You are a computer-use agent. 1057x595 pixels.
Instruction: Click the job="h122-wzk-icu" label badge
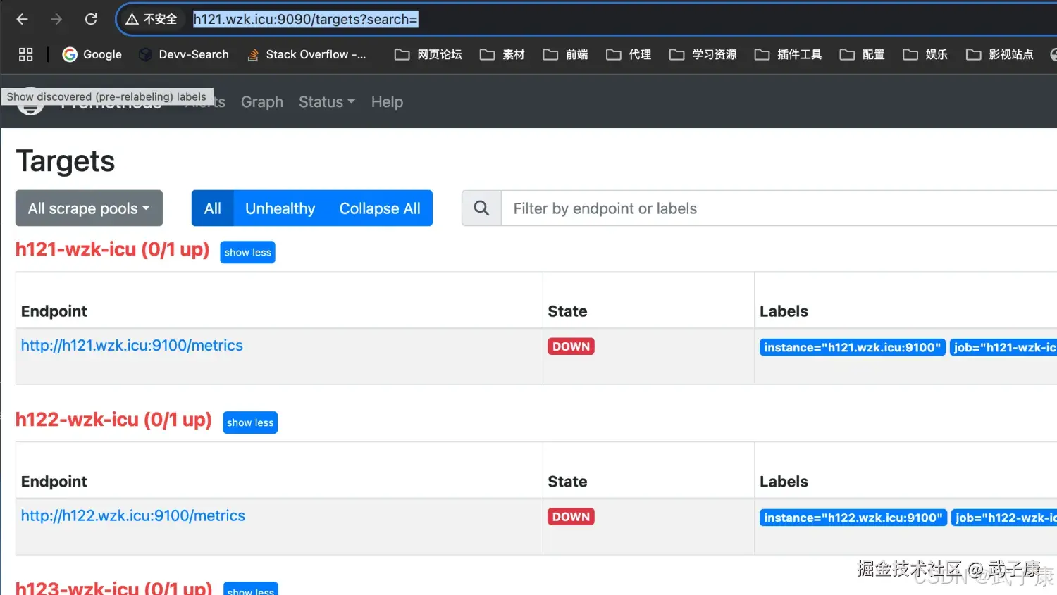pyautogui.click(x=1004, y=518)
